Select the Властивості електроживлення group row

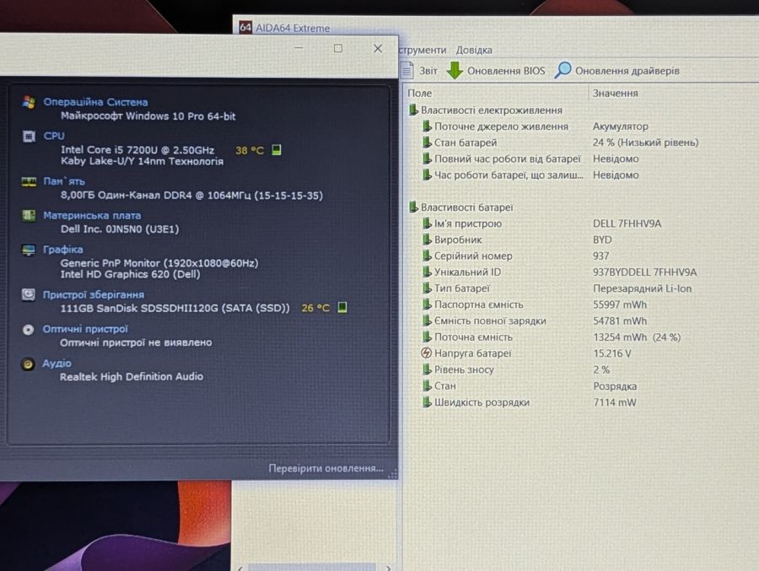click(486, 110)
